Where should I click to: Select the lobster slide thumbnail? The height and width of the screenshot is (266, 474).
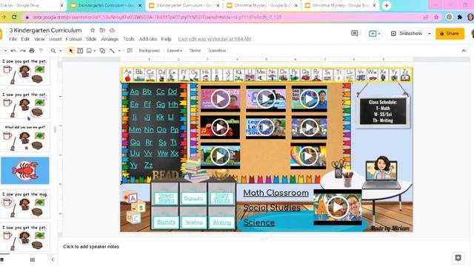(x=25, y=171)
